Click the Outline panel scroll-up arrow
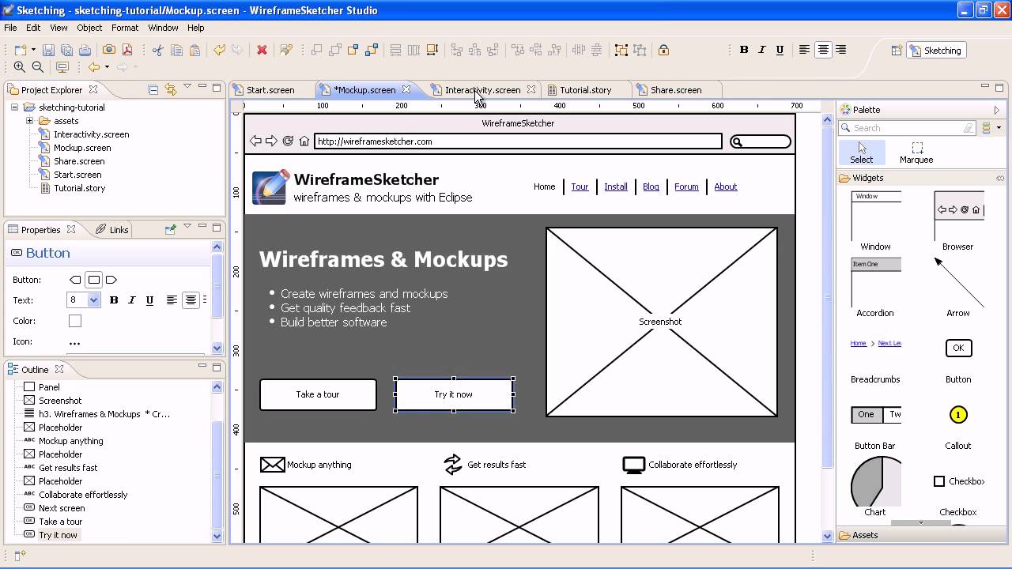The height and width of the screenshot is (569, 1012). [x=217, y=386]
